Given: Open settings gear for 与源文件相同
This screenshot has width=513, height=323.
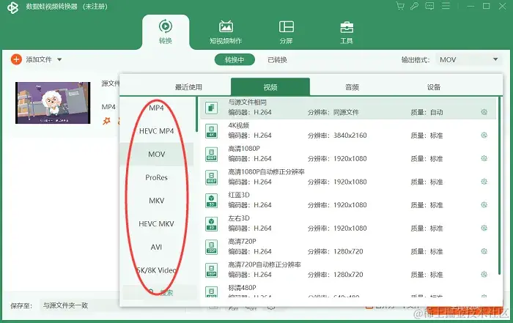Looking at the screenshot, I should coord(484,112).
